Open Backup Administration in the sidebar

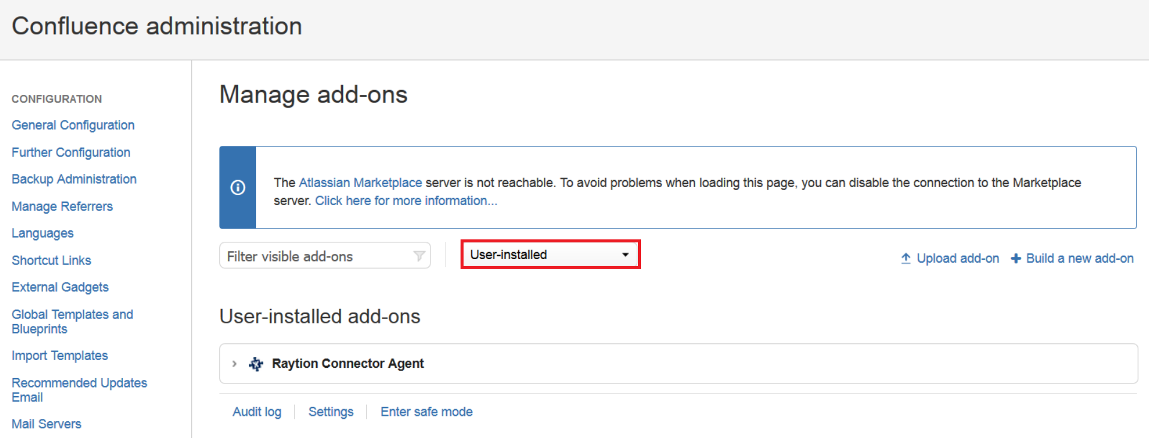click(x=74, y=179)
